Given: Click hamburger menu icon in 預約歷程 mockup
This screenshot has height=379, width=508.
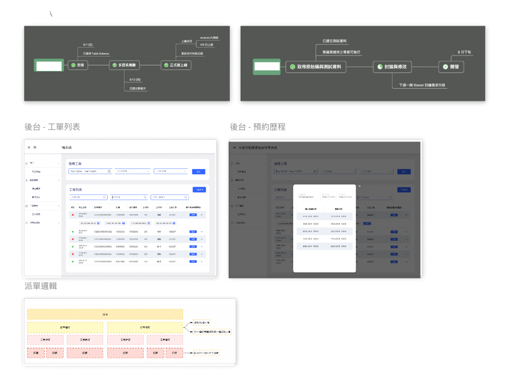Looking at the screenshot, I should point(234,148).
